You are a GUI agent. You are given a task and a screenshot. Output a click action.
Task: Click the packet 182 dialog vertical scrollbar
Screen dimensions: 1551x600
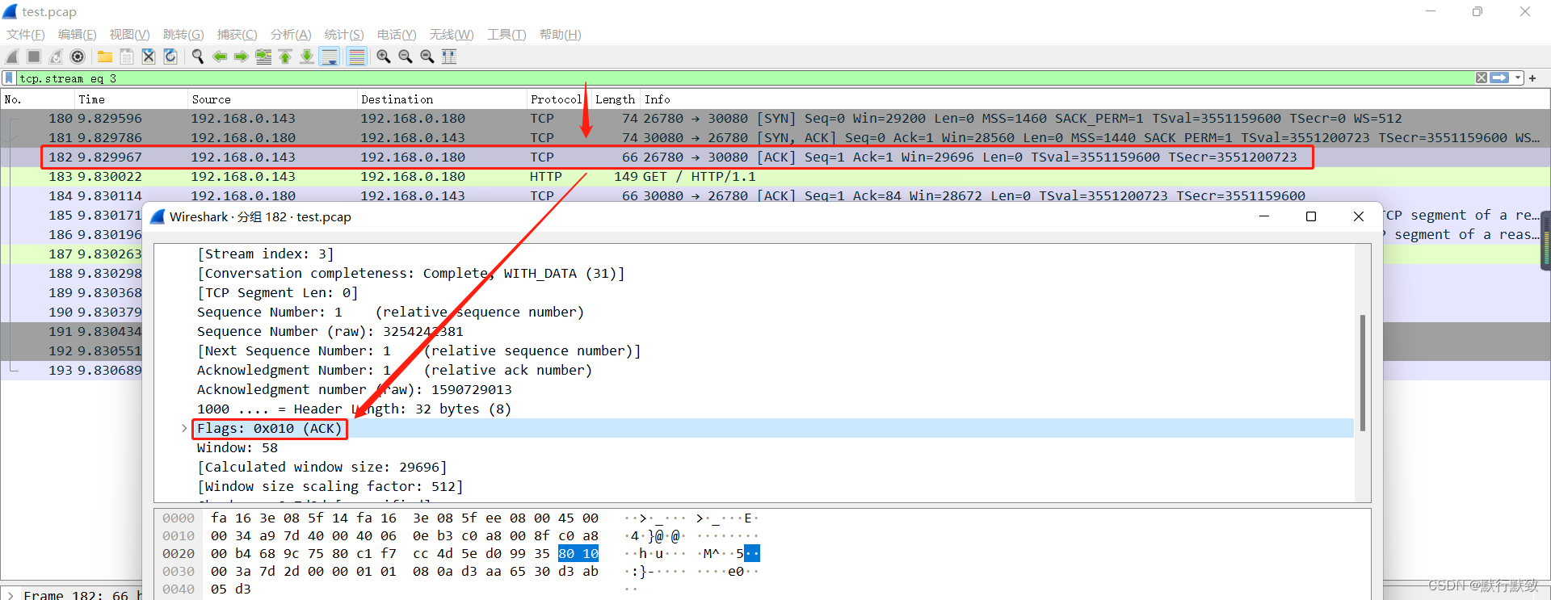tap(1363, 372)
